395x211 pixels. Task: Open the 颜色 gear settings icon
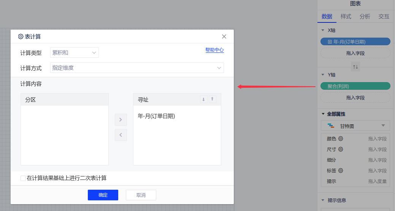coord(341,139)
